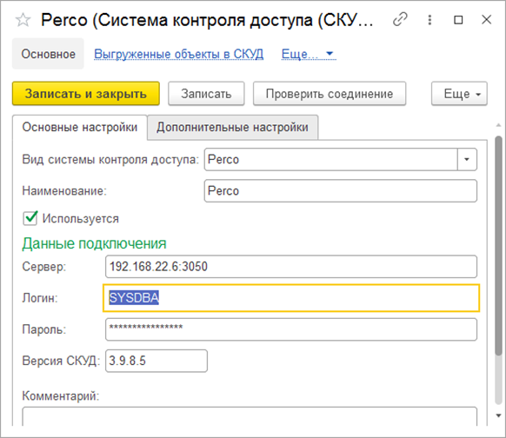This screenshot has height=438, width=506.
Task: Focus the Вид системы контроля доступа field
Action: [330, 159]
